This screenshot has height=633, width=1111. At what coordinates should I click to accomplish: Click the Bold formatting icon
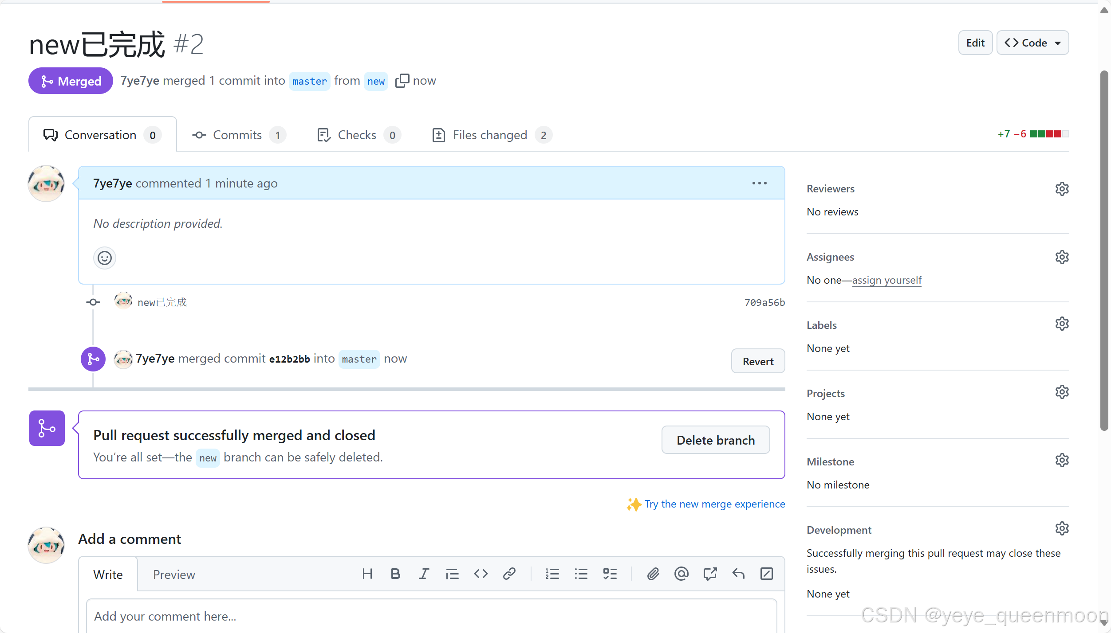[x=395, y=574]
